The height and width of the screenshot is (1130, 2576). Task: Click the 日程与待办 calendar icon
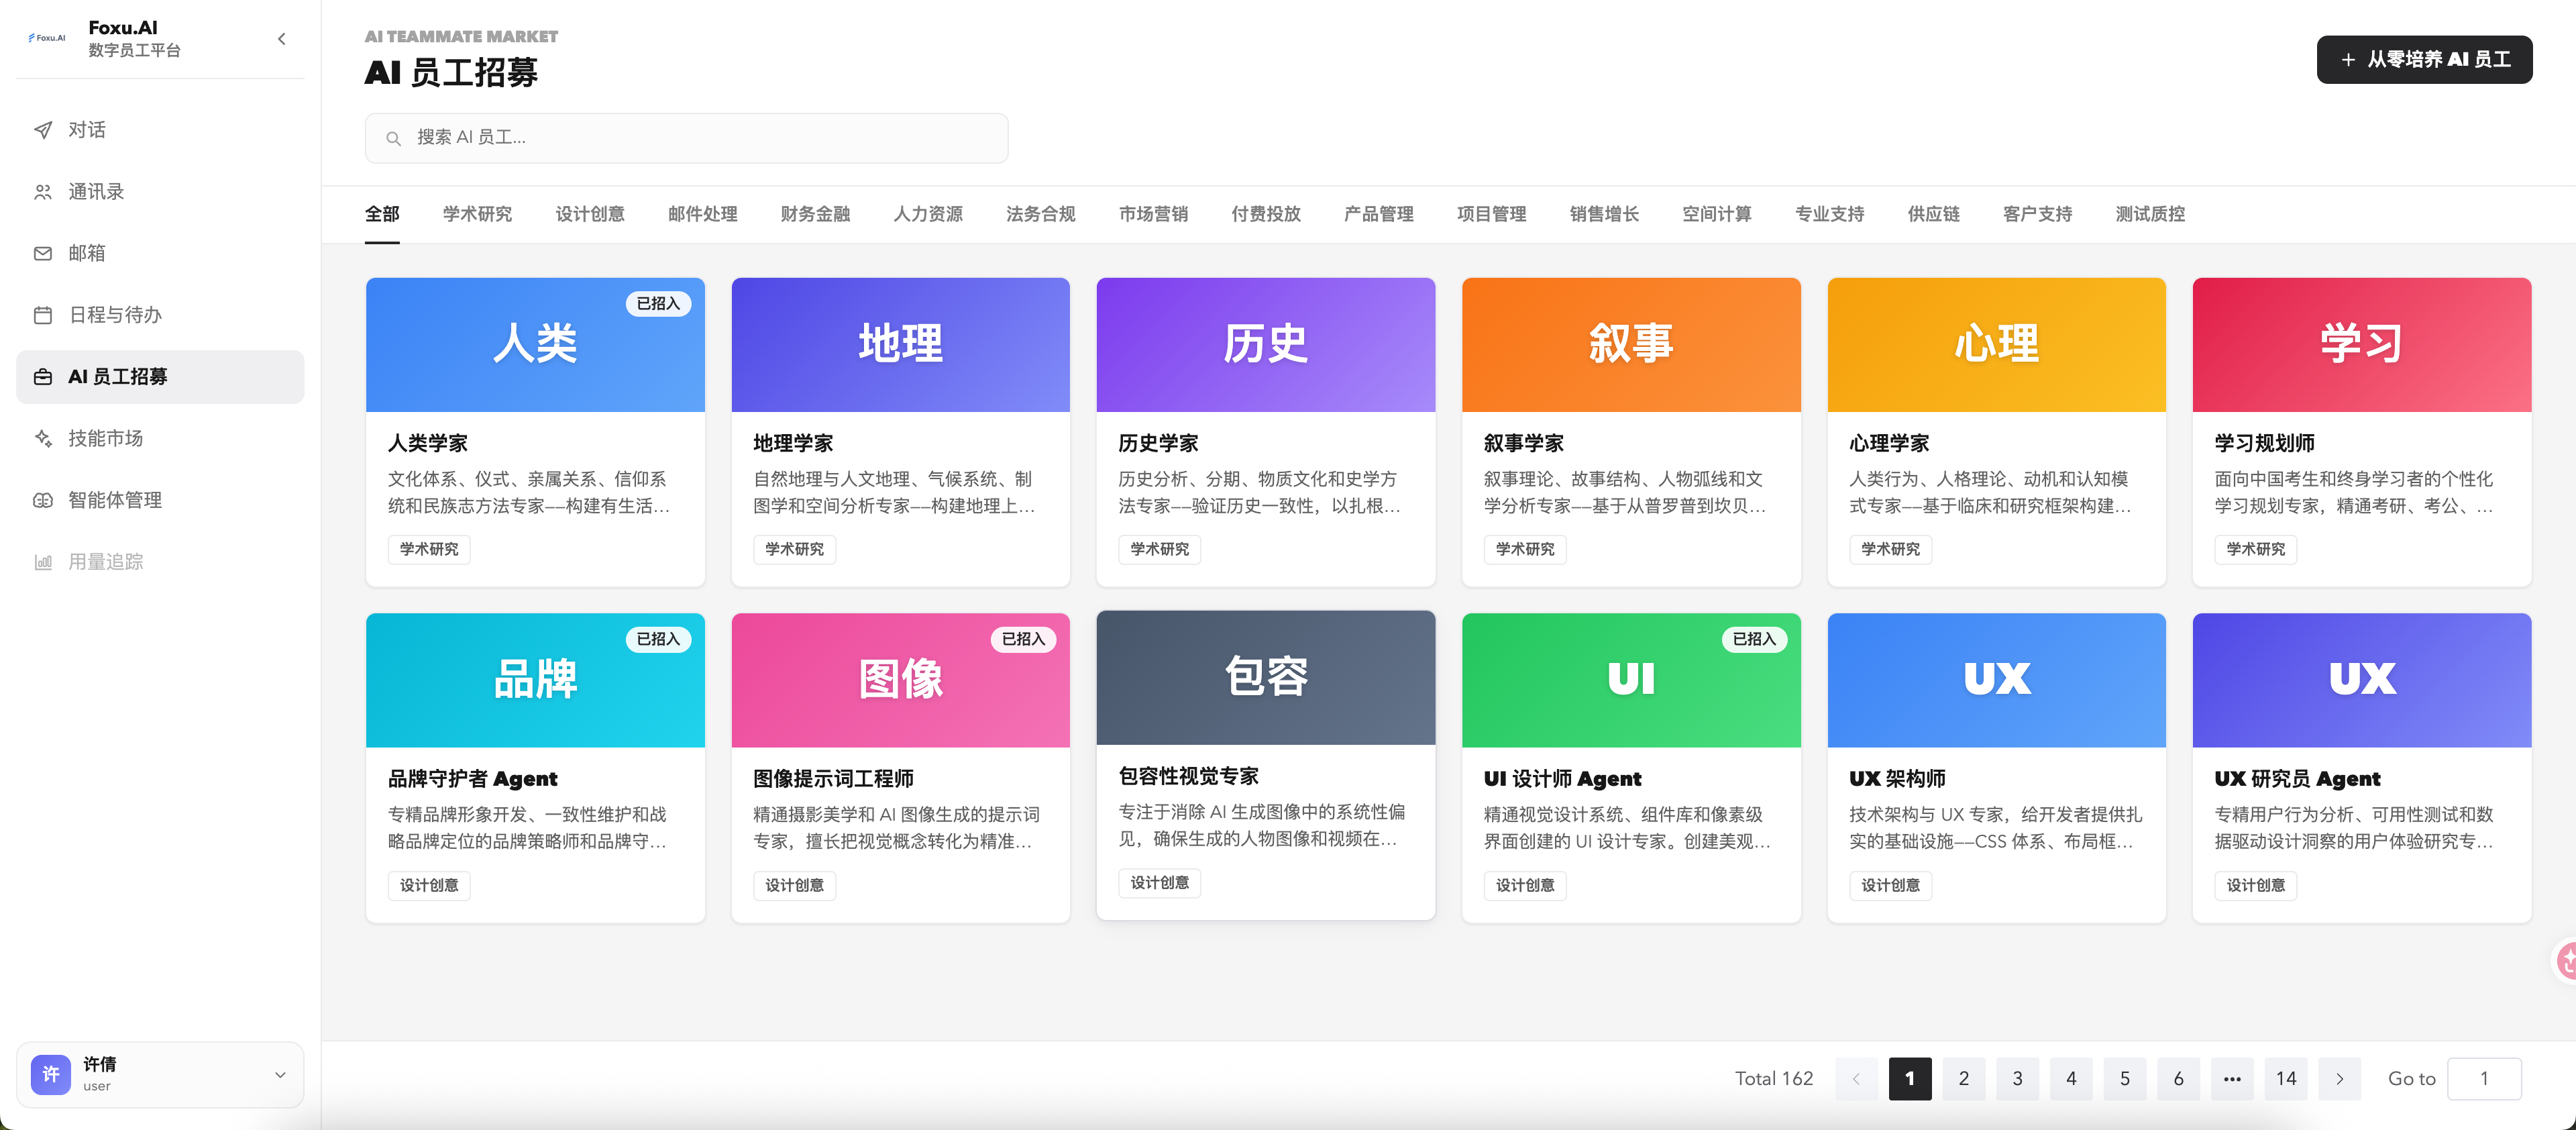43,315
